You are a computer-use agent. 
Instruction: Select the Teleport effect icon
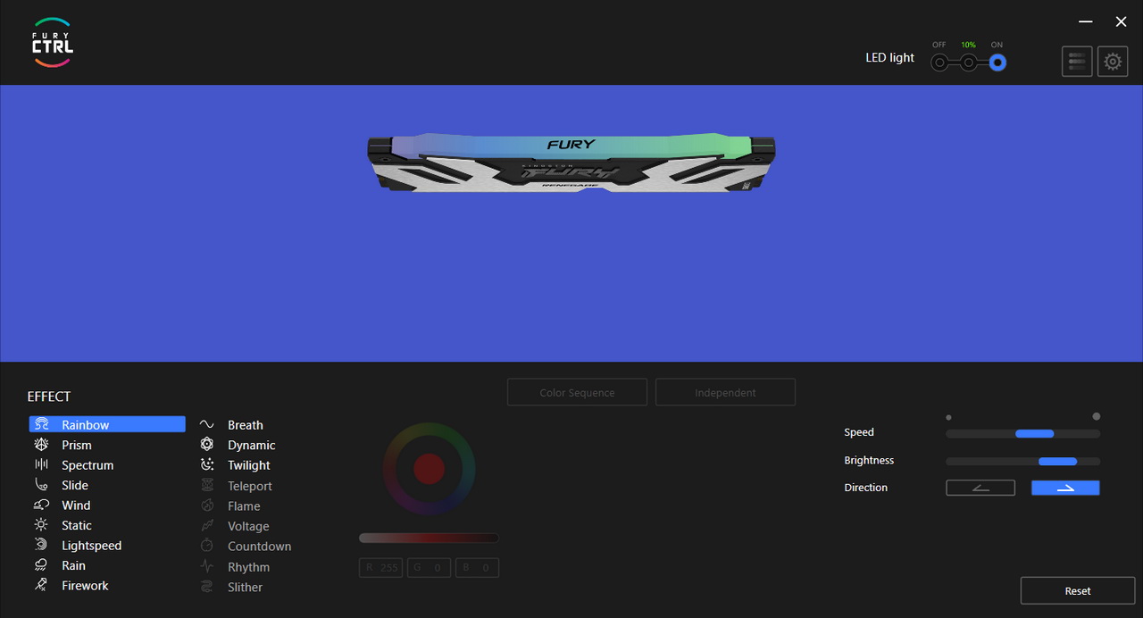(x=207, y=486)
